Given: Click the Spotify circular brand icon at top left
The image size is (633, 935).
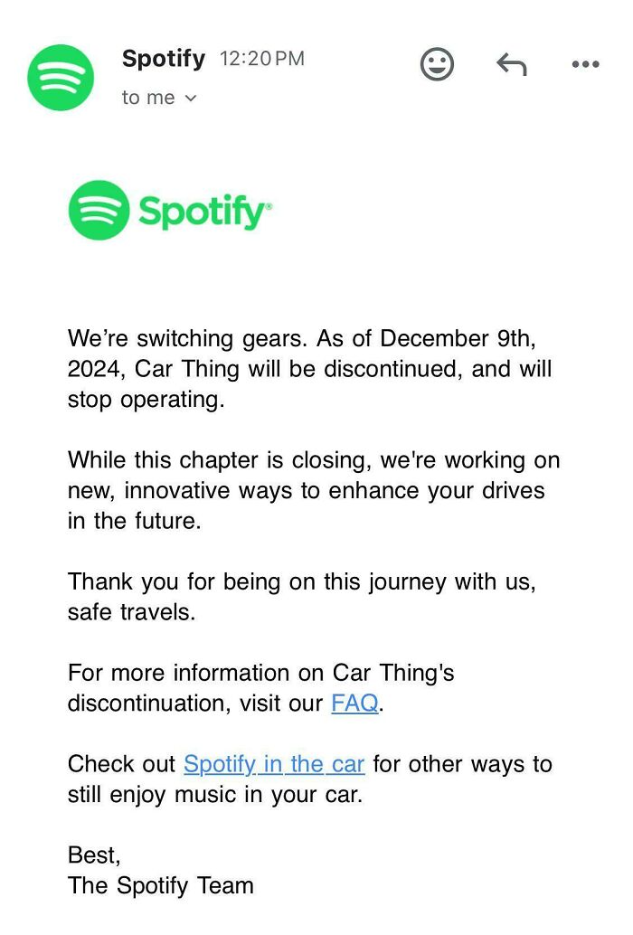Looking at the screenshot, I should (x=61, y=78).
